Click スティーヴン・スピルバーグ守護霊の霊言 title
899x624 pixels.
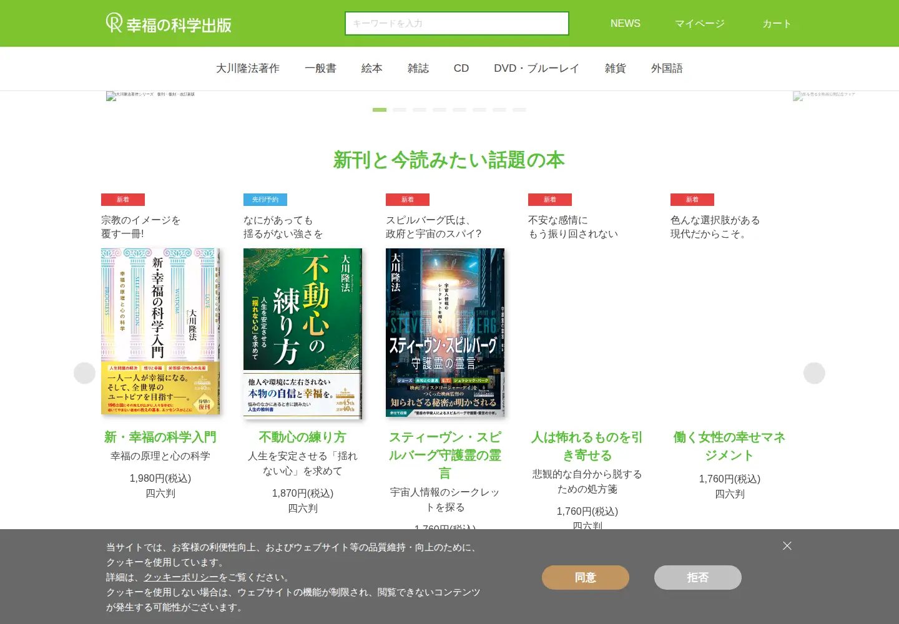tap(445, 455)
